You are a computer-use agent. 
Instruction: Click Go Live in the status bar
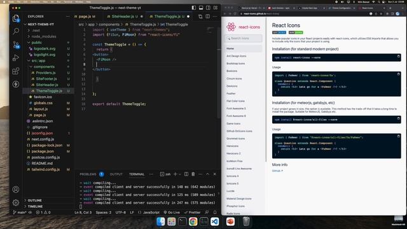click(172, 212)
